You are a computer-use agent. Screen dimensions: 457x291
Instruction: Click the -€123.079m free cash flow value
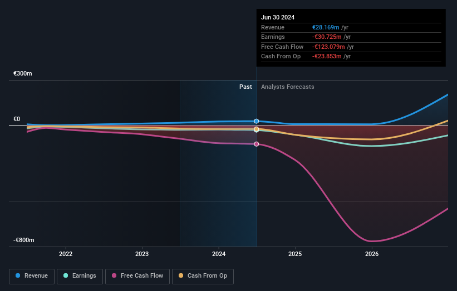coord(328,47)
